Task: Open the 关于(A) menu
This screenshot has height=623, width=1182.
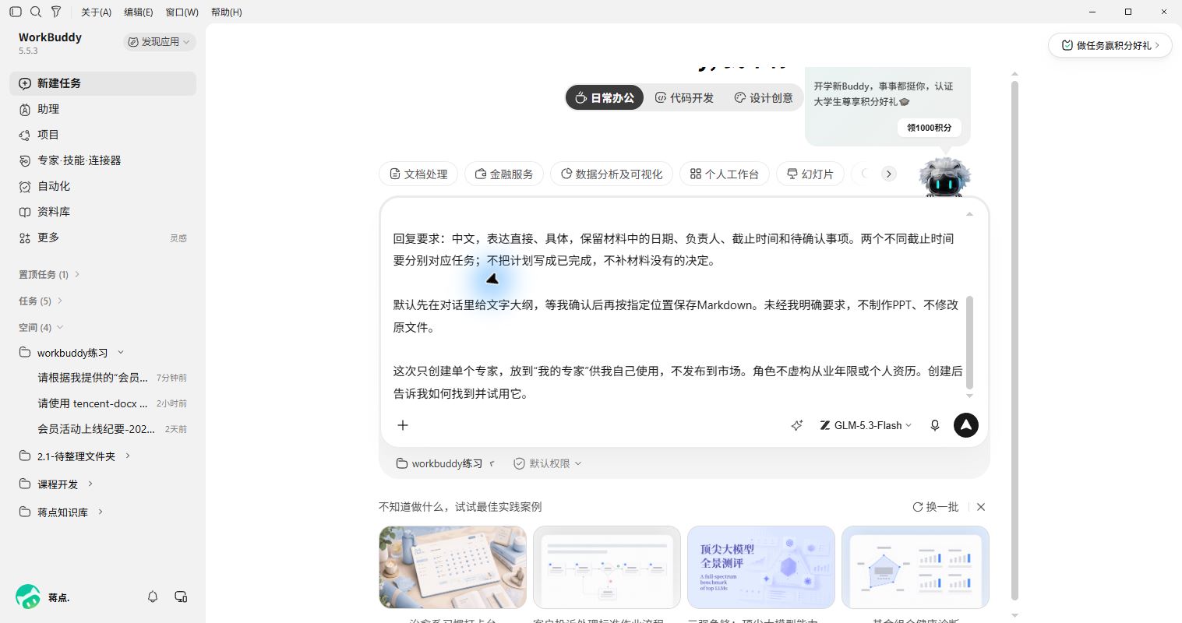Action: (96, 12)
